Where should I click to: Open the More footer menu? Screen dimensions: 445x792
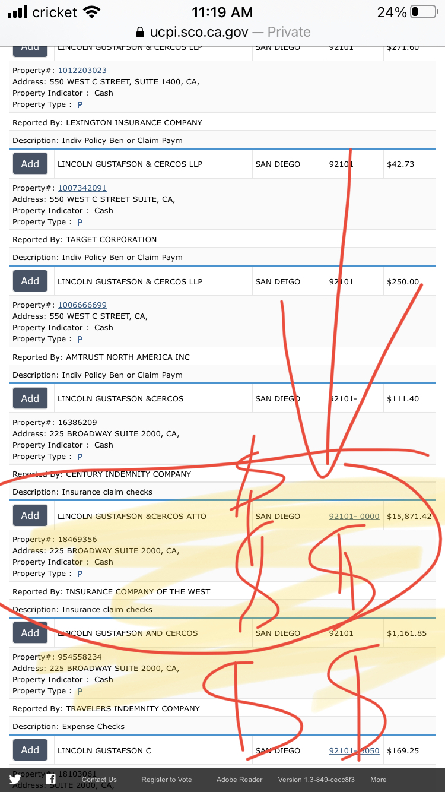(379, 780)
